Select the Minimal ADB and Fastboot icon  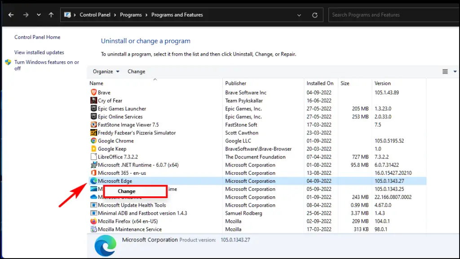[93, 213]
